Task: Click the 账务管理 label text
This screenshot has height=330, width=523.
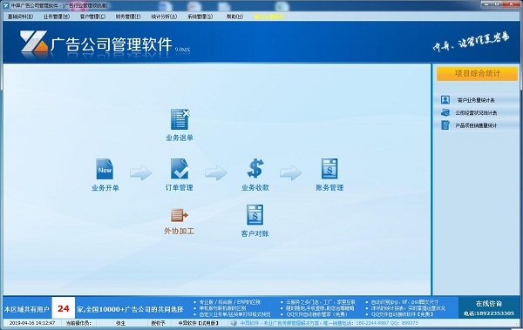Action: (x=329, y=188)
